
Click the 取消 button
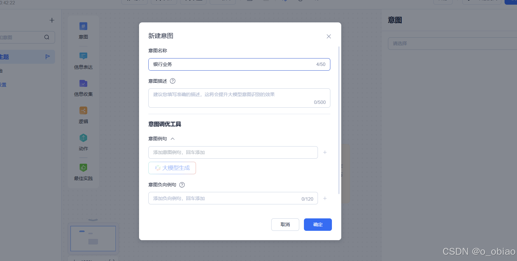coord(285,225)
